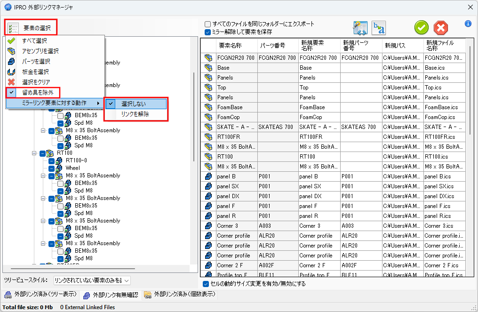Click Base row assembly icon
Viewport: 478px width, 312px height.
208,68
